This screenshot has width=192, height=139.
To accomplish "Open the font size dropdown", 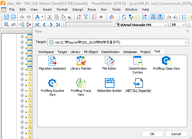I will (184, 25).
